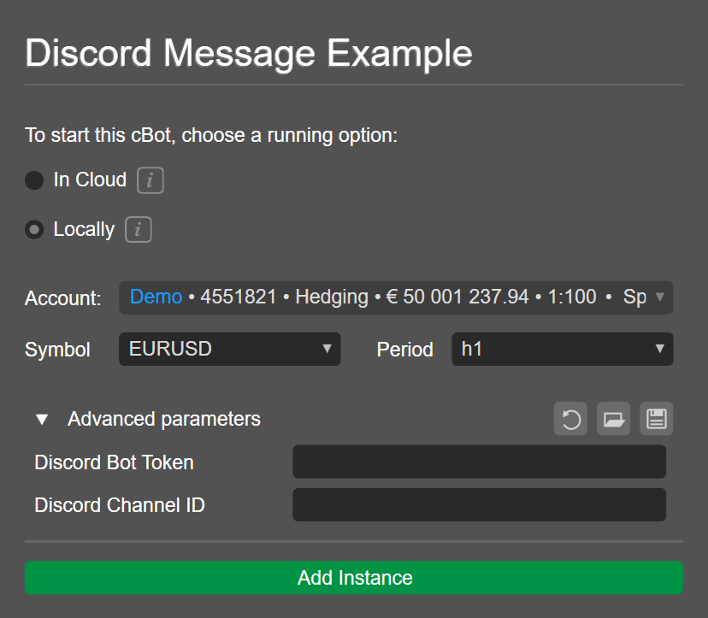Select the Locally running option

click(34, 229)
